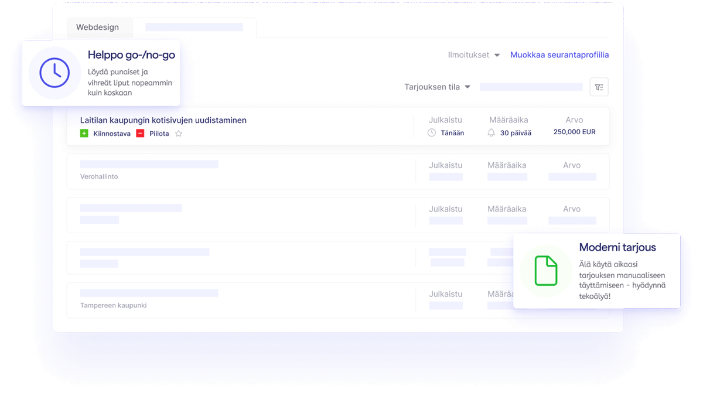This screenshot has height=403, width=703.
Task: Click the green document icon on Moderni tarjous card
Action: pos(546,270)
